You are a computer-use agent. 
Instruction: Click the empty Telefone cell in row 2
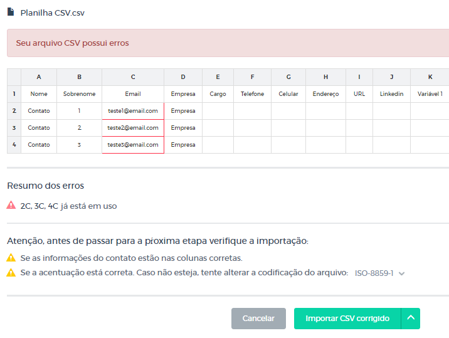[x=252, y=111]
